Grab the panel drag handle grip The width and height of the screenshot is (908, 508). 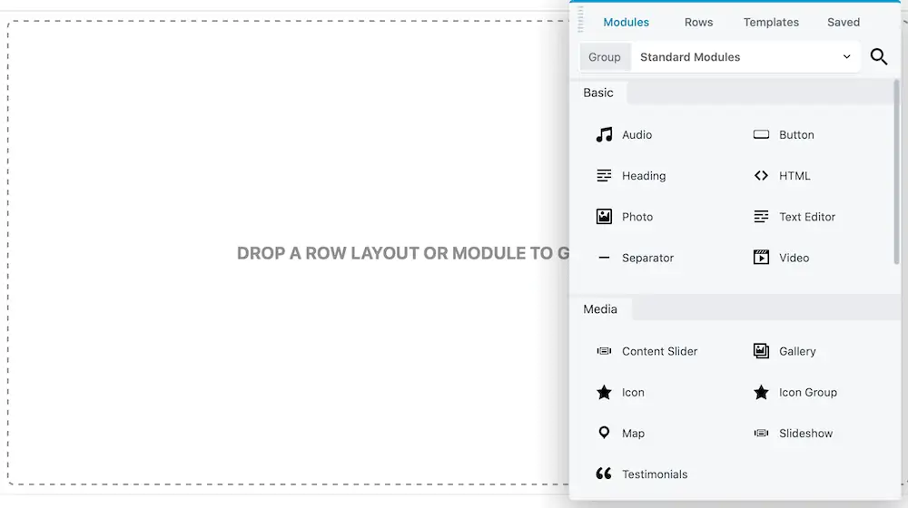pyautogui.click(x=580, y=18)
